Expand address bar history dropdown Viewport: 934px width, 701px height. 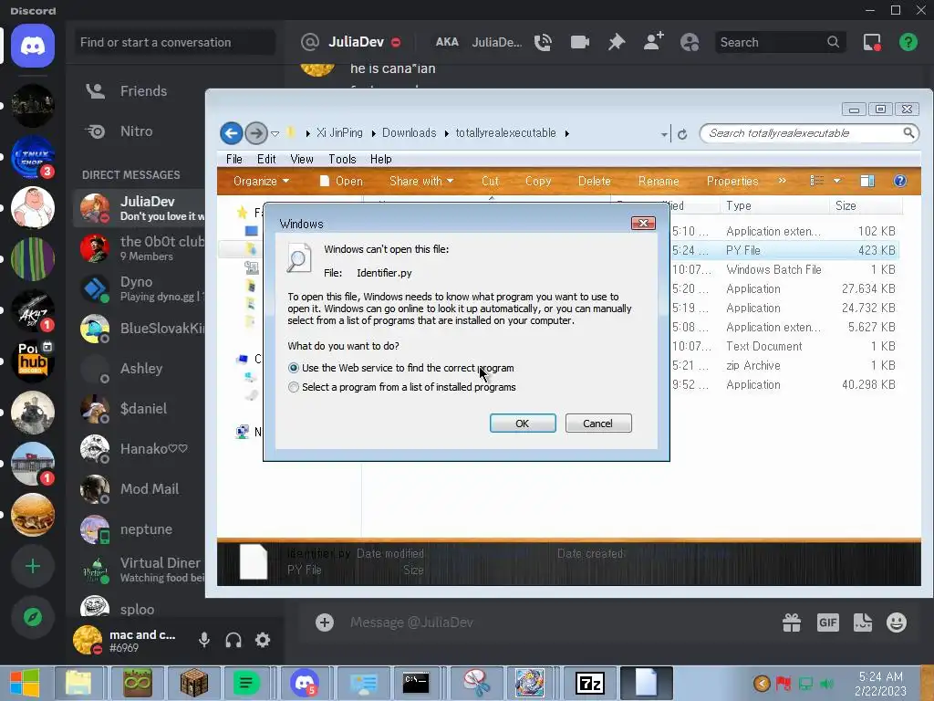tap(664, 135)
